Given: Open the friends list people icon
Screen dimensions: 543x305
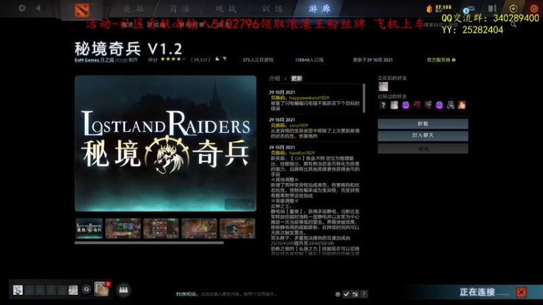Looking at the screenshot, I should coord(124,290).
